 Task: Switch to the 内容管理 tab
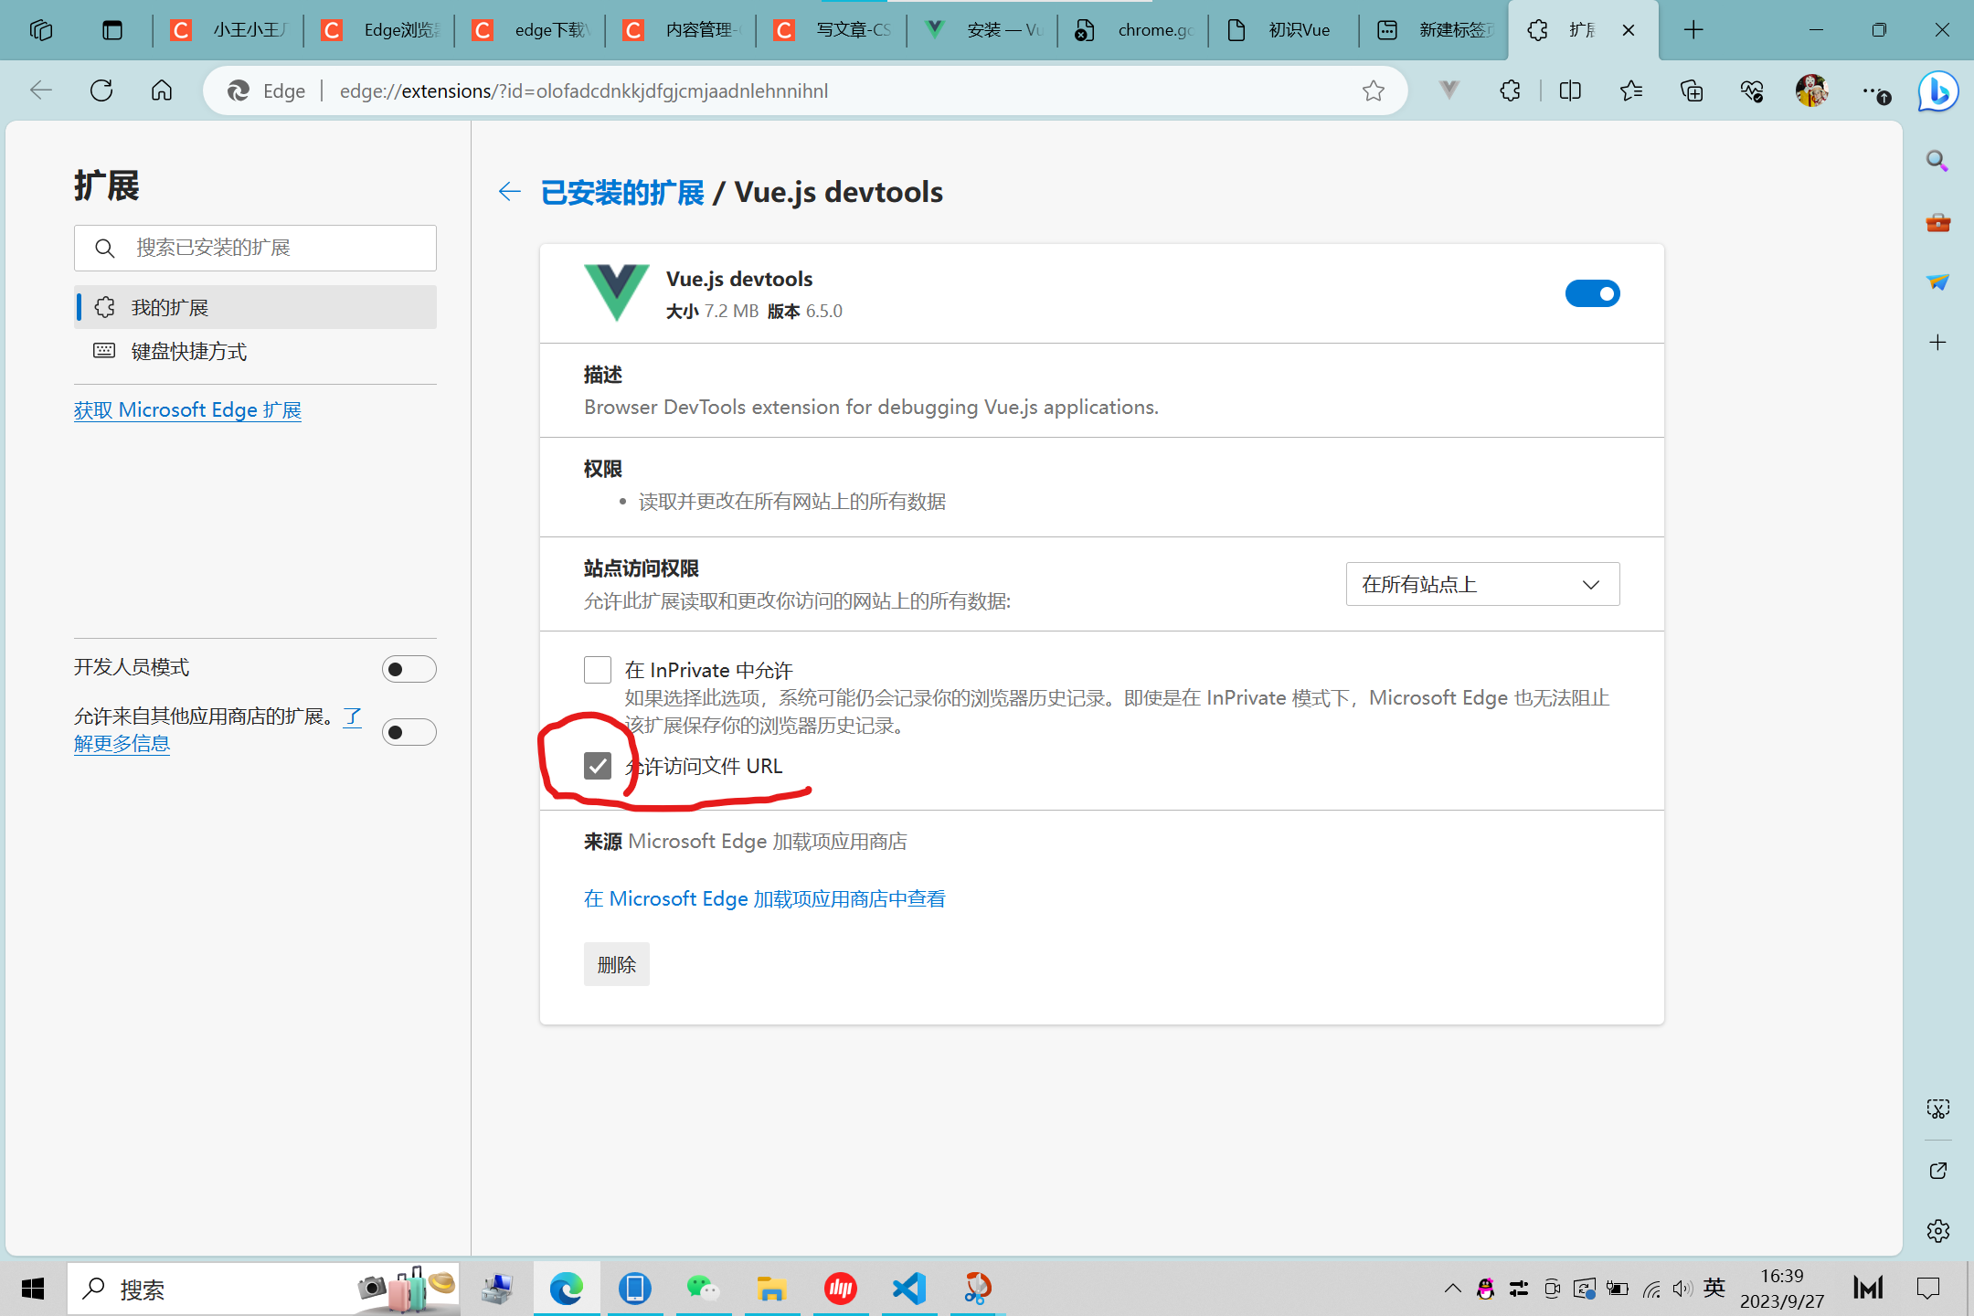tap(679, 30)
